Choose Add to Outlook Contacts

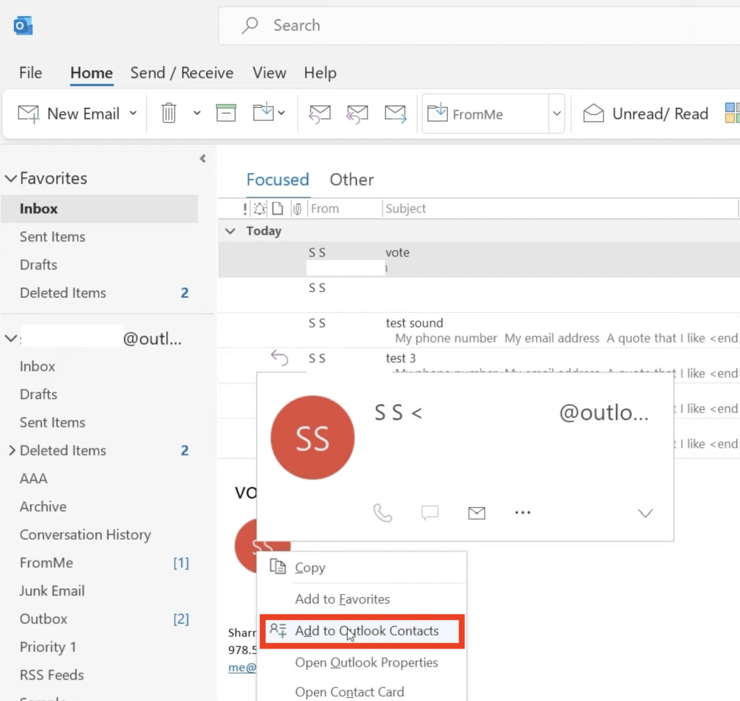(366, 631)
